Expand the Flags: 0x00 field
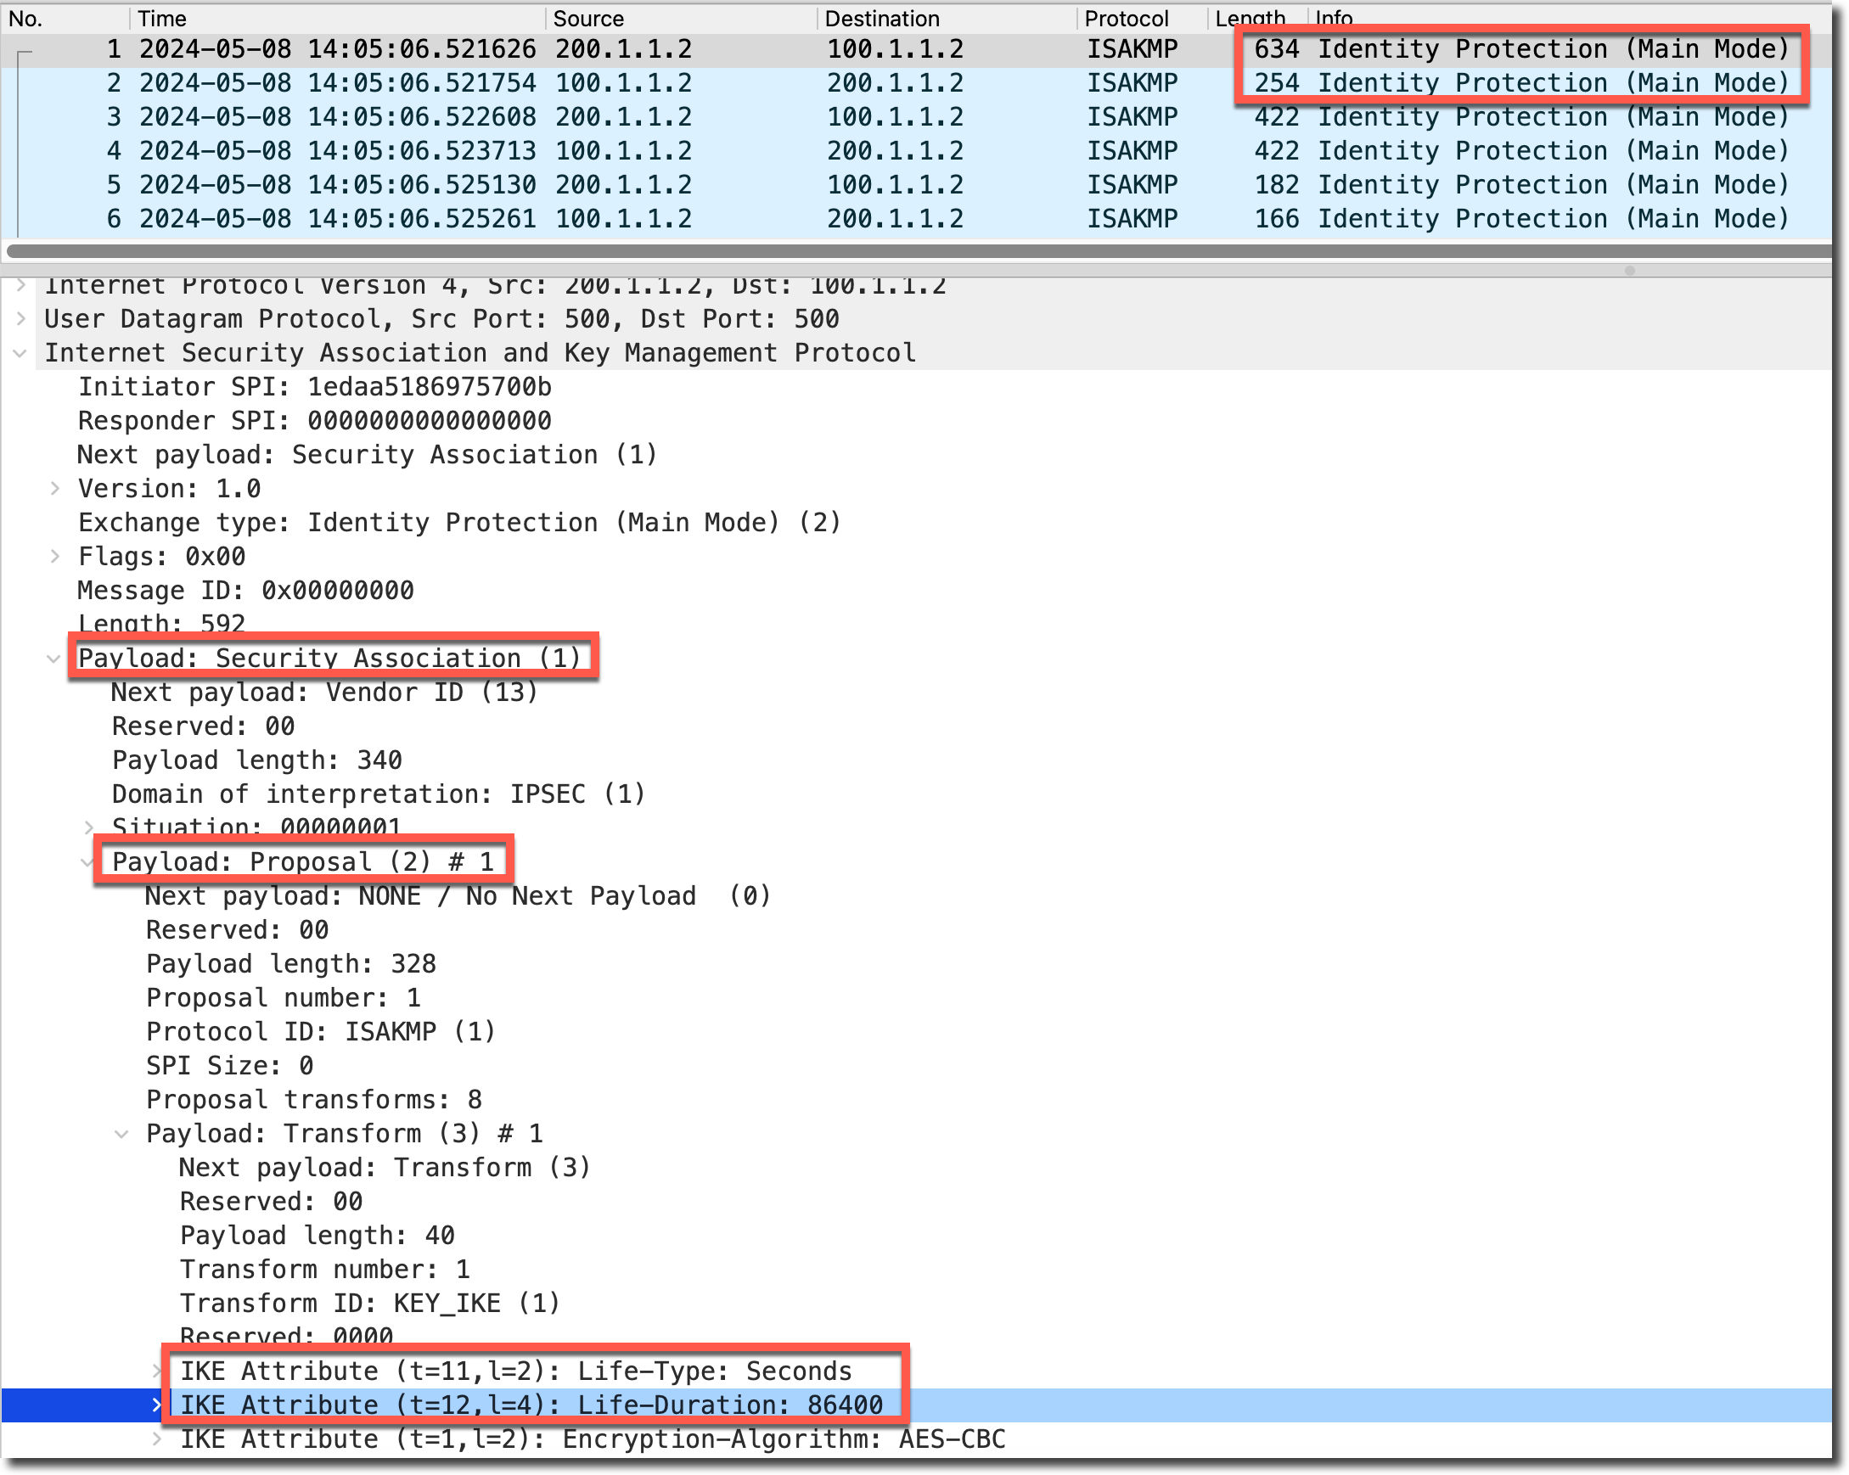This screenshot has height=1475, width=1849. (x=55, y=557)
